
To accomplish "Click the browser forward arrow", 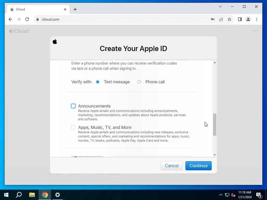I will 19,19.
